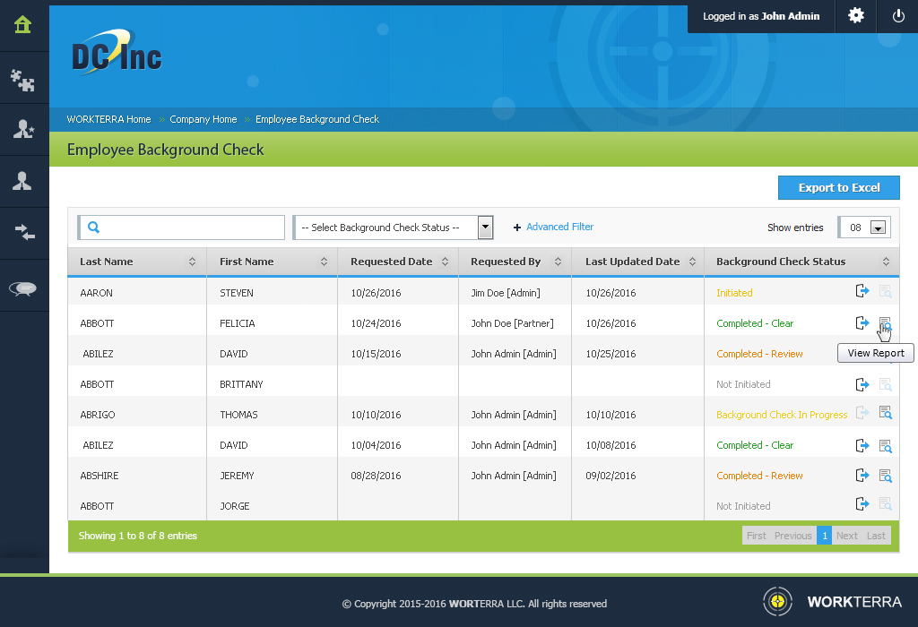
Task: Click Last pagination button
Action: click(876, 536)
